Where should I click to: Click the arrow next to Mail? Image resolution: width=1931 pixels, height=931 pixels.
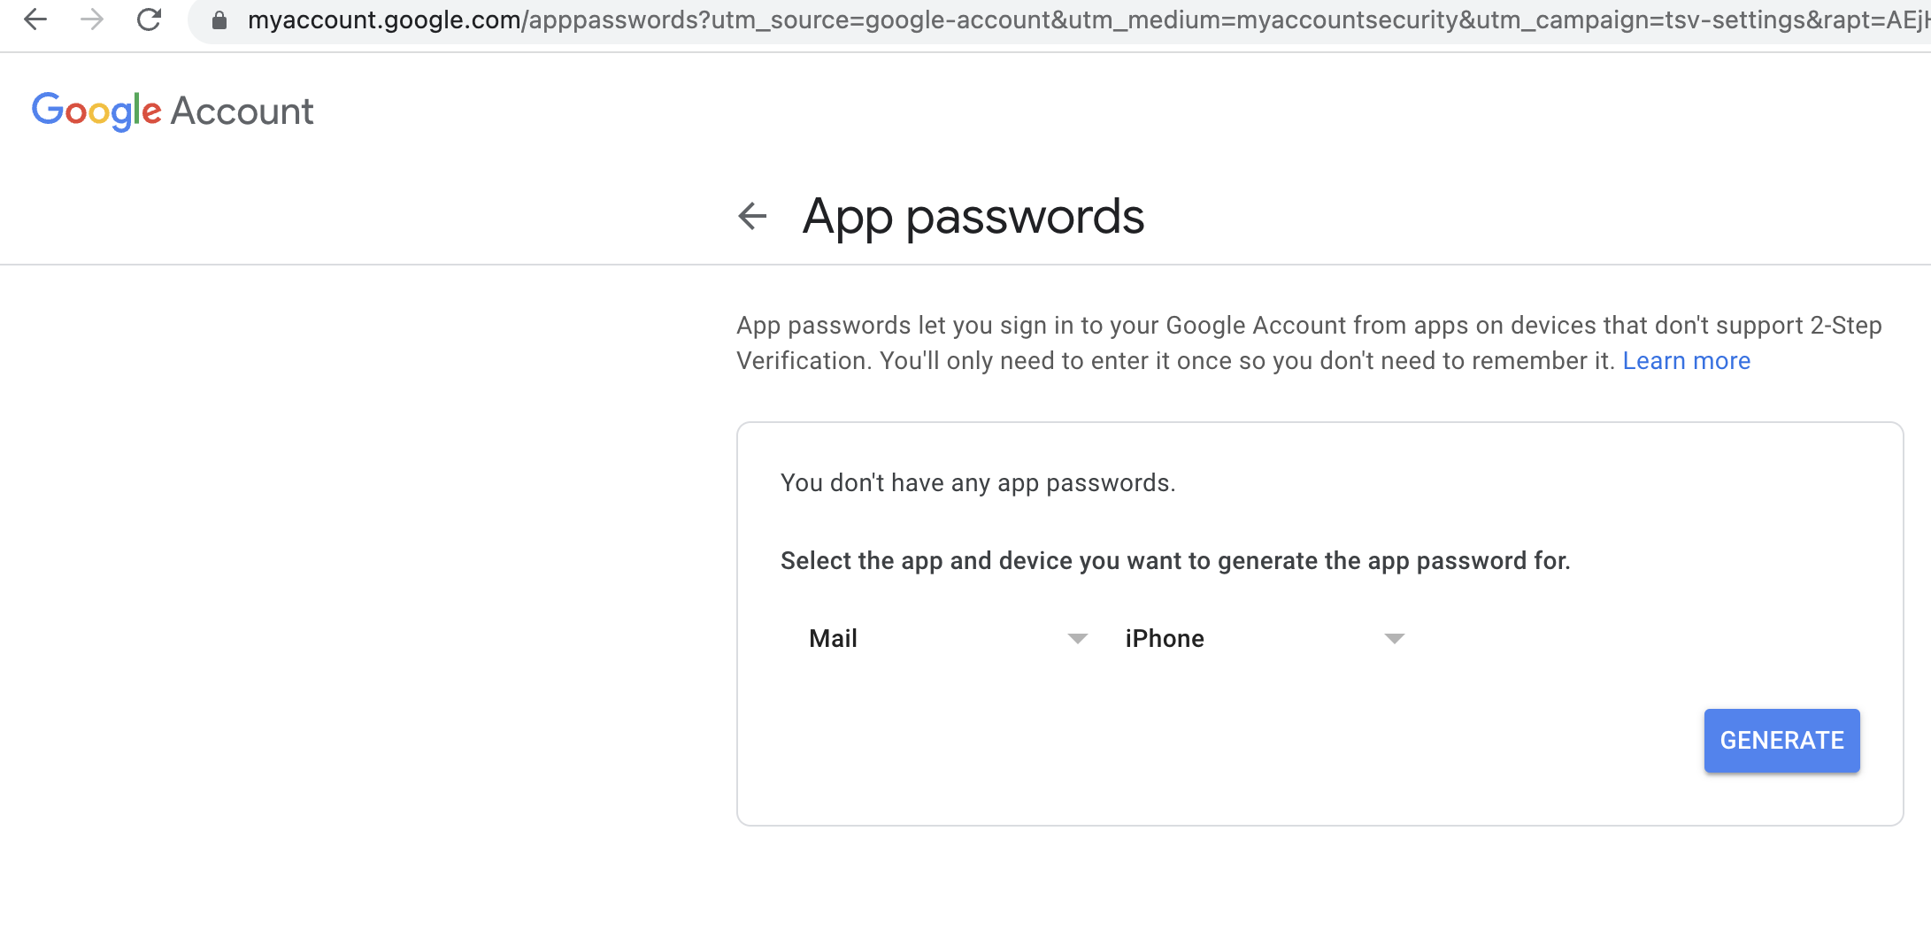[x=1077, y=639]
